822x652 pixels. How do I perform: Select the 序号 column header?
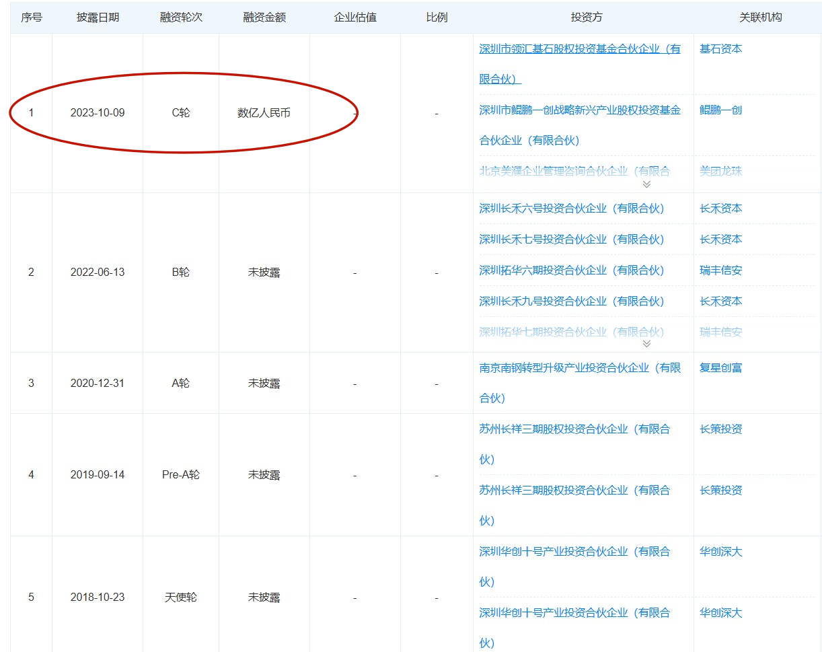pos(32,17)
